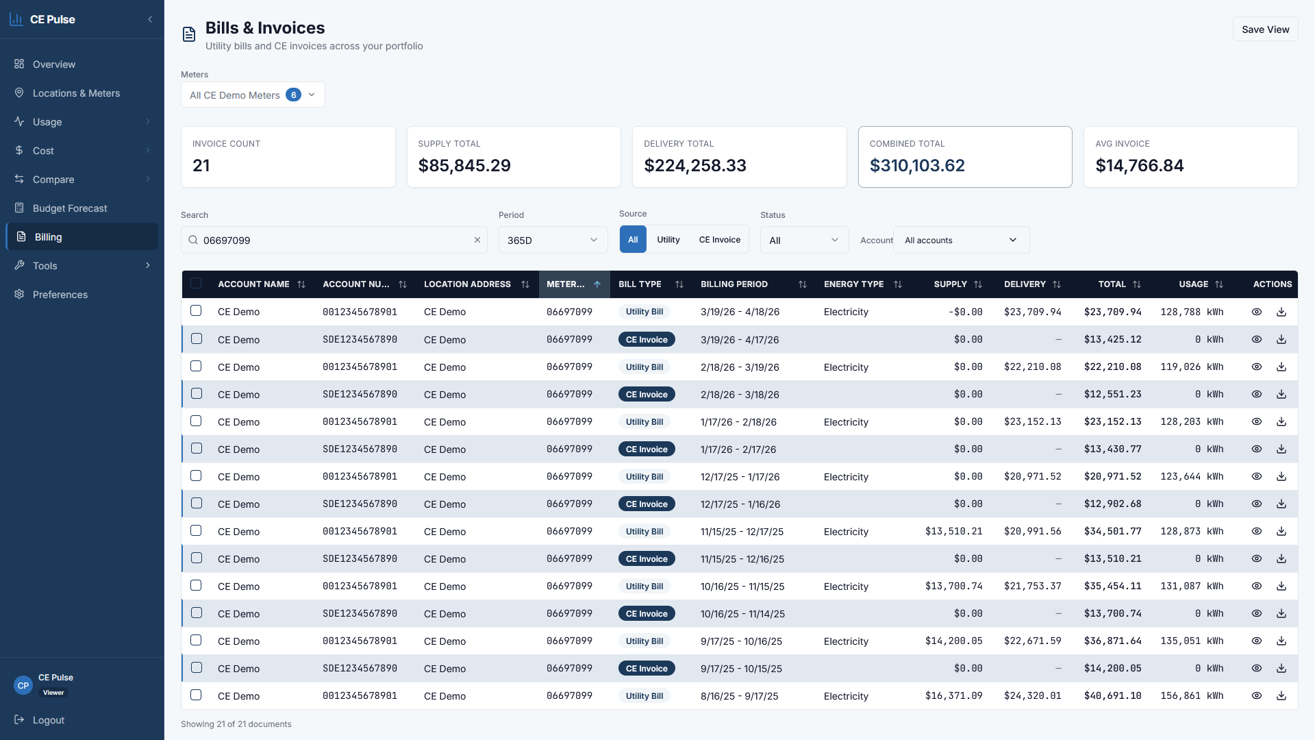
Task: Open the 365D Period dropdown
Action: click(553, 240)
